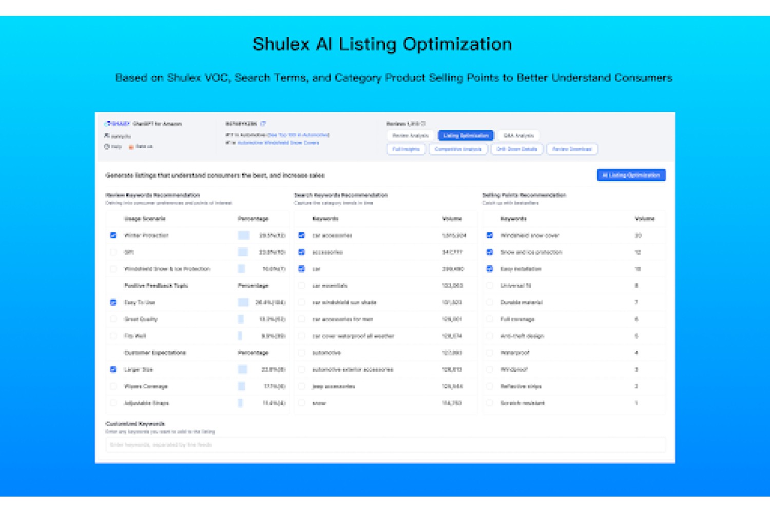
Task: Click the Rate us link text
Action: (144, 147)
